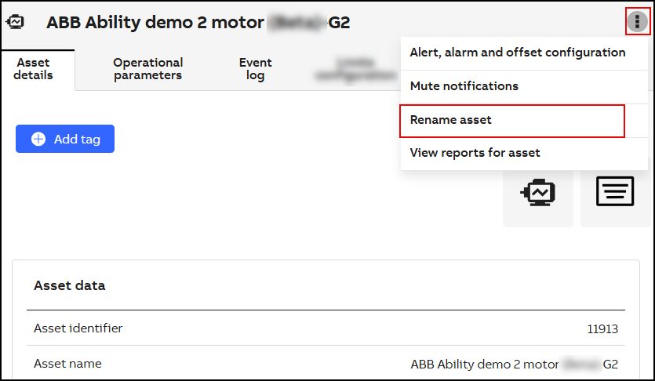Open the Operational parameters tab
Image resolution: width=655 pixels, height=381 pixels.
tap(147, 69)
